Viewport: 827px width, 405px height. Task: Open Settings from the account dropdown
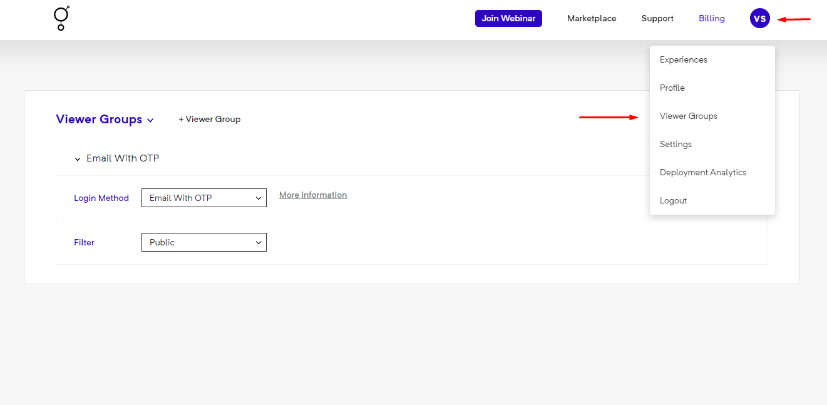[675, 144]
